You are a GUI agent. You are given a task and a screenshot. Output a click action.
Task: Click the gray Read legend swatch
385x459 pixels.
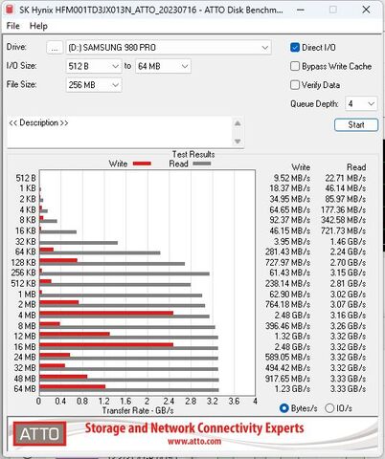202,164
